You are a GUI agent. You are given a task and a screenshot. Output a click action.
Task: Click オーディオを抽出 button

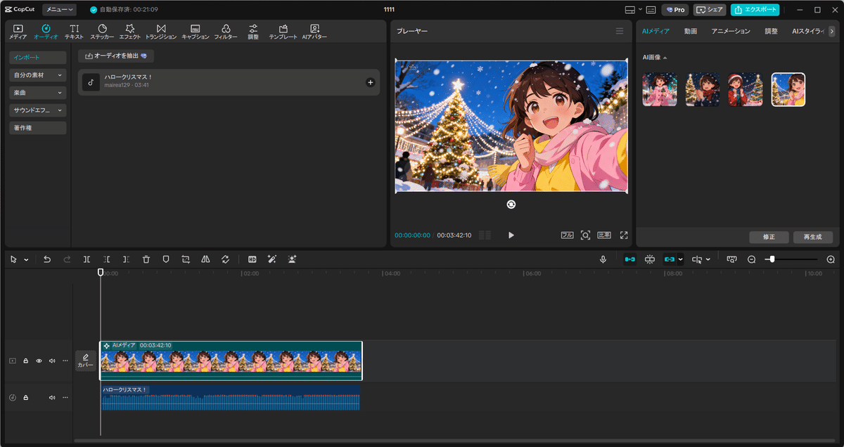tap(116, 56)
